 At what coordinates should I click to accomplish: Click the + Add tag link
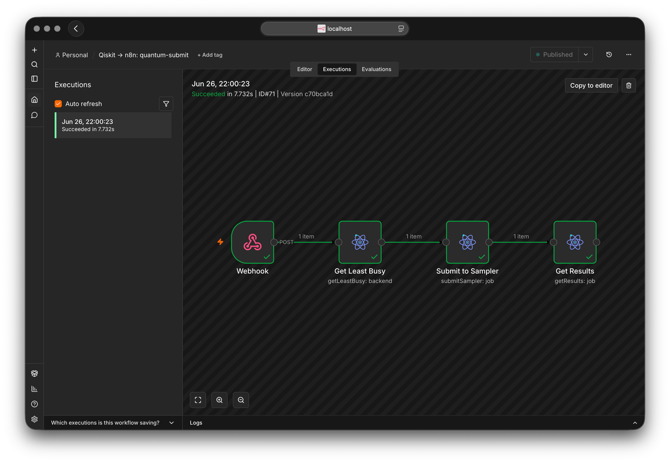click(210, 55)
